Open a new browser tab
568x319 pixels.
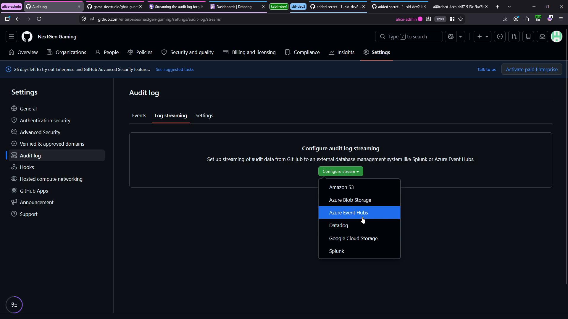pyautogui.click(x=497, y=6)
